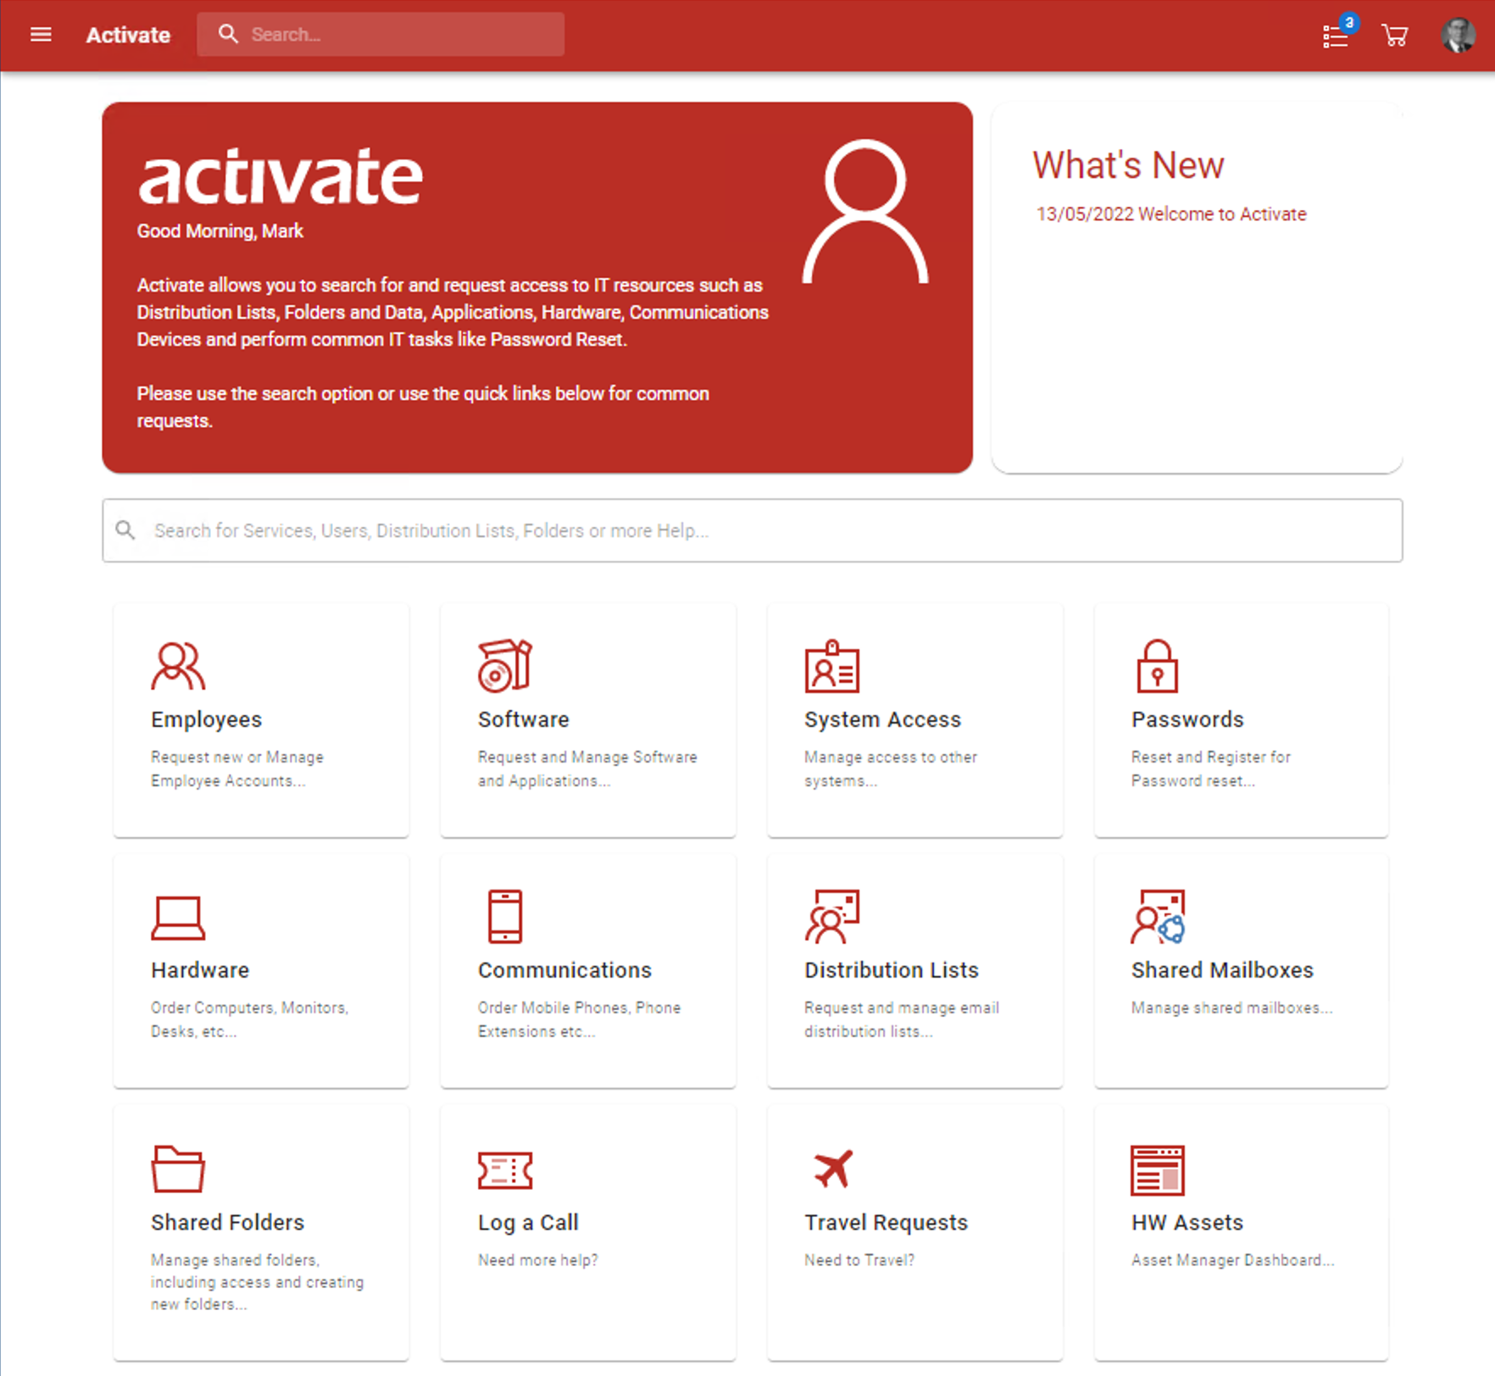1495x1376 pixels.
Task: Open the Shared Folders card title
Action: click(228, 1223)
